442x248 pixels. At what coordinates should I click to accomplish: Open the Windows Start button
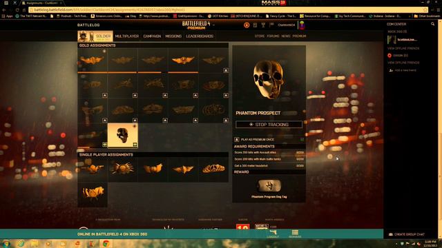pyautogui.click(x=6, y=243)
